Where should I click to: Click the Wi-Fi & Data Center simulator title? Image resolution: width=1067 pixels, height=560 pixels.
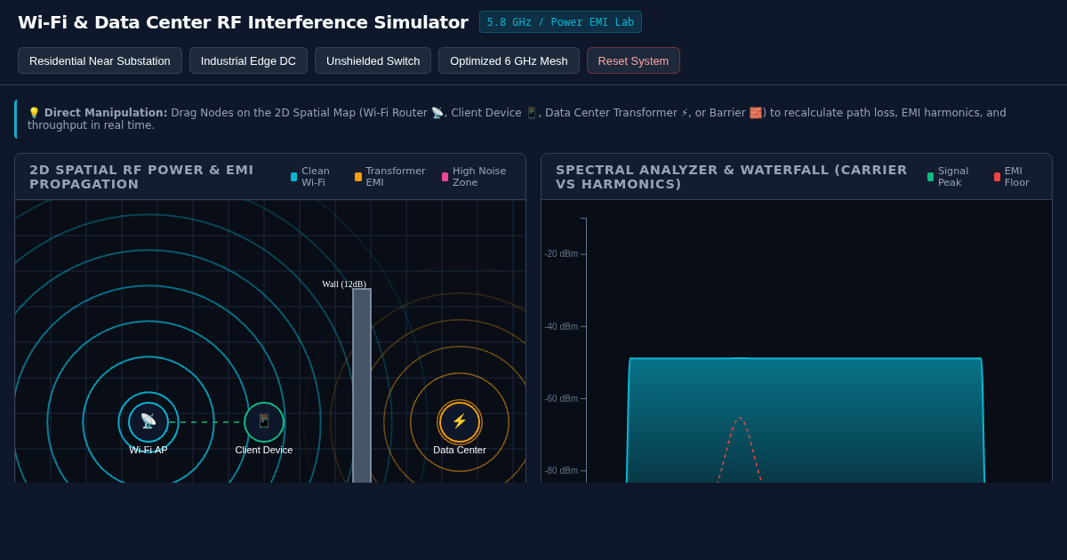point(243,22)
